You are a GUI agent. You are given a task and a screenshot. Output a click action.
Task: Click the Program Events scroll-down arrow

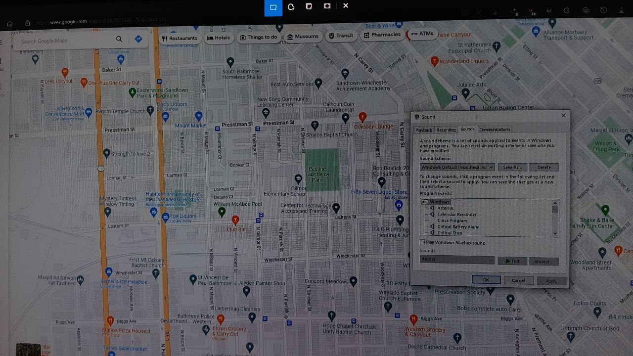(555, 233)
